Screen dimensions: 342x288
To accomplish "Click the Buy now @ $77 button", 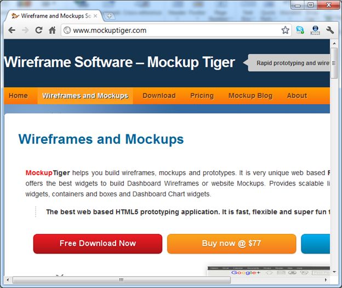I will [x=232, y=244].
